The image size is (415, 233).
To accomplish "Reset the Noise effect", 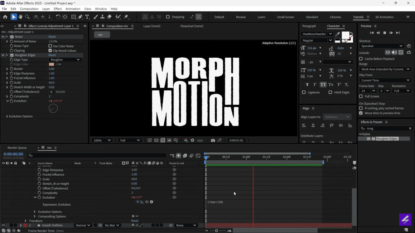I will click(x=52, y=37).
